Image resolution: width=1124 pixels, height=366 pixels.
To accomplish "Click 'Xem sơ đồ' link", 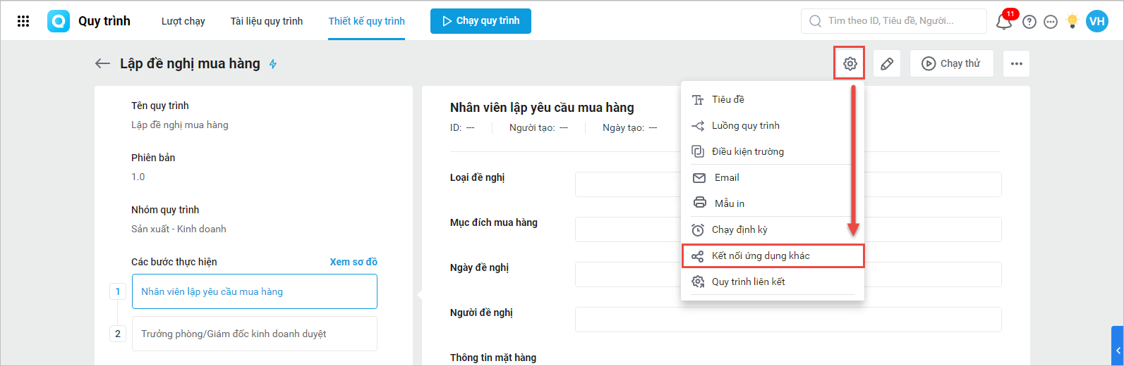I will [x=353, y=262].
